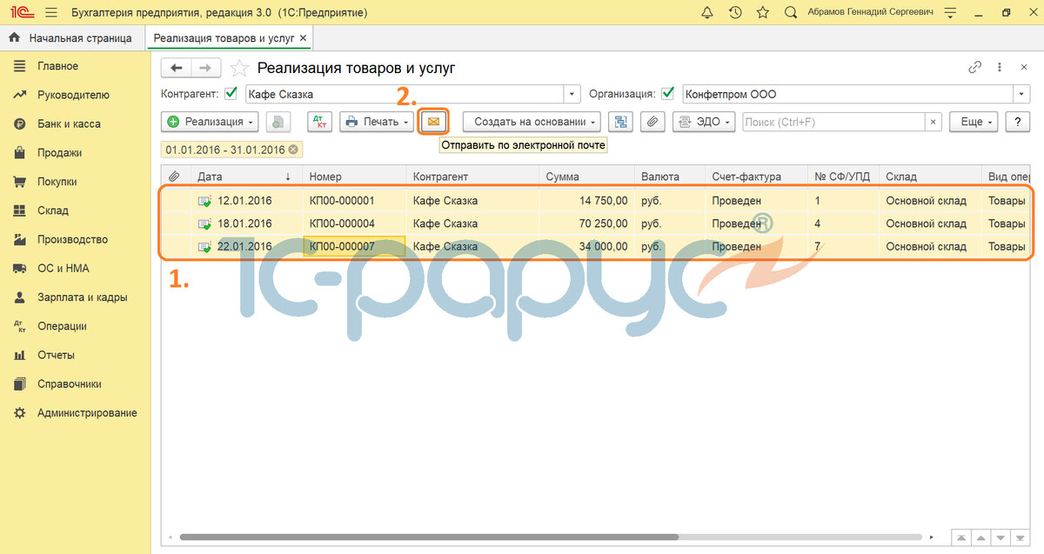
Task: Open the Операции section
Action: pyautogui.click(x=62, y=326)
